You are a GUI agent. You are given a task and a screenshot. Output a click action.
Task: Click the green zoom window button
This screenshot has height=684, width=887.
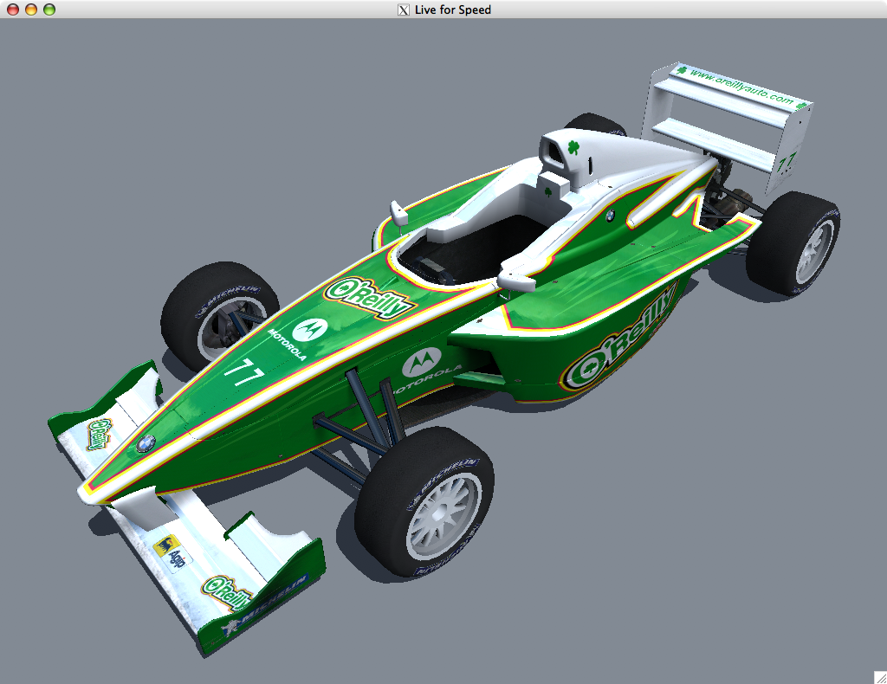[x=49, y=10]
